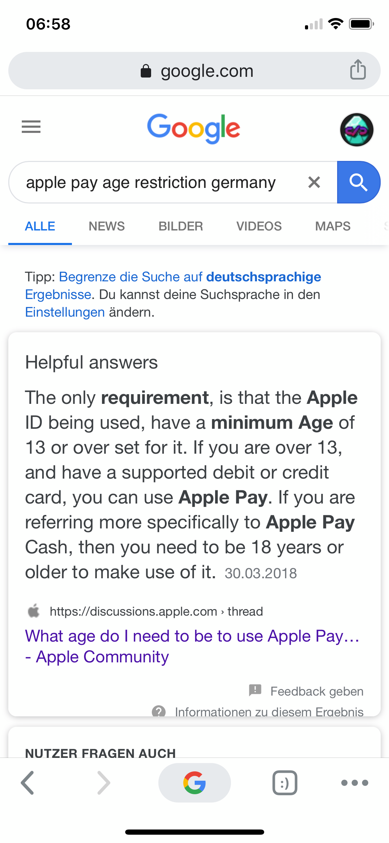Select the MAPS tab

pyautogui.click(x=333, y=226)
